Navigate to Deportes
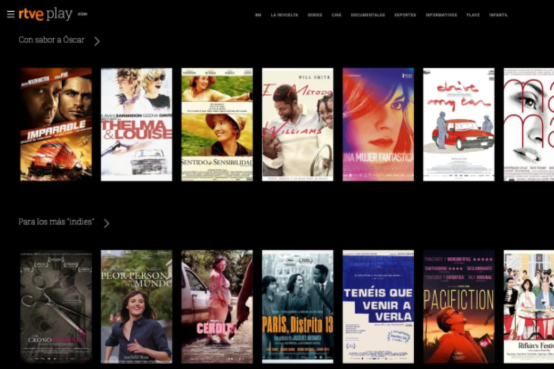Viewport: 554px width, 369px height. pyautogui.click(x=405, y=15)
